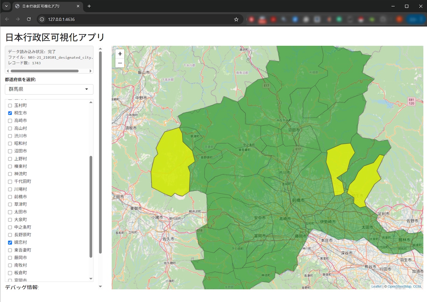This screenshot has height=302, width=427.
Task: Check the 草津町 checkbox
Action: [10, 204]
